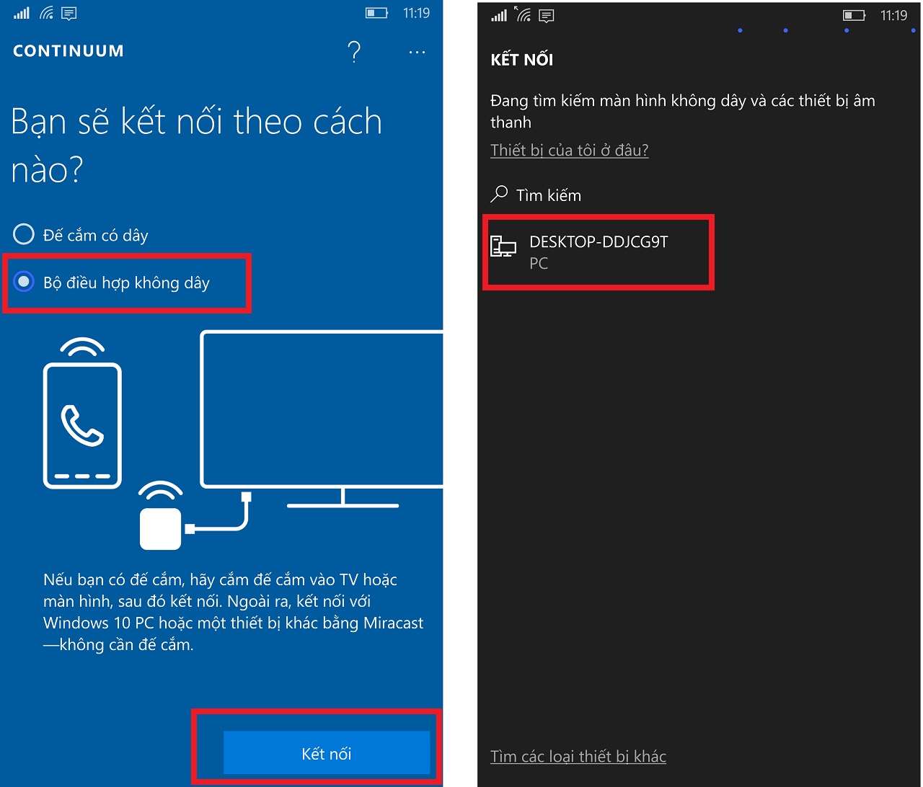923x787 pixels.
Task: Tap the 'Bạn sẽ kết nối theo cách nào?' heading
Action: [196, 146]
